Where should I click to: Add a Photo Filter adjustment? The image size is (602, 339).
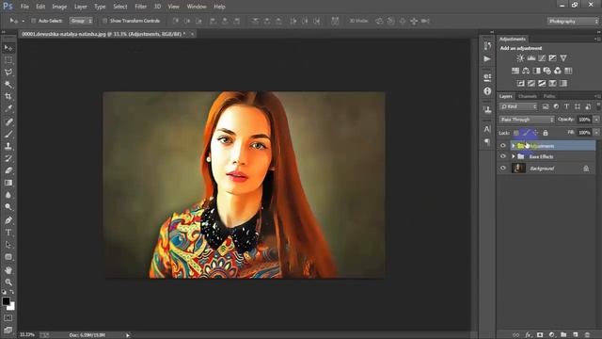tap(547, 71)
